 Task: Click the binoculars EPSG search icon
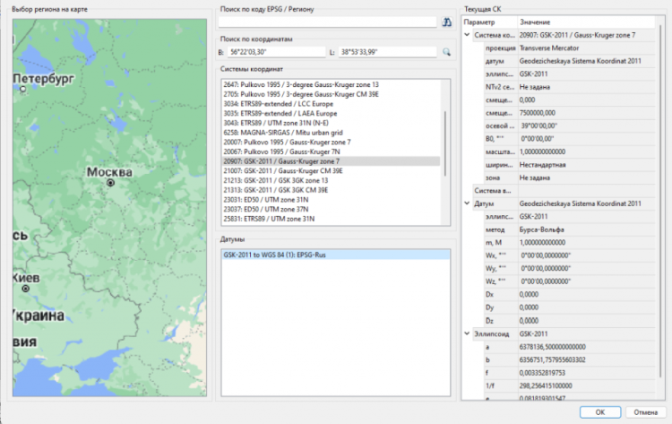point(447,22)
